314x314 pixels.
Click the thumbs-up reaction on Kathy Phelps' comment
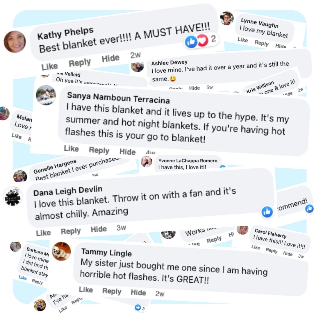(191, 42)
